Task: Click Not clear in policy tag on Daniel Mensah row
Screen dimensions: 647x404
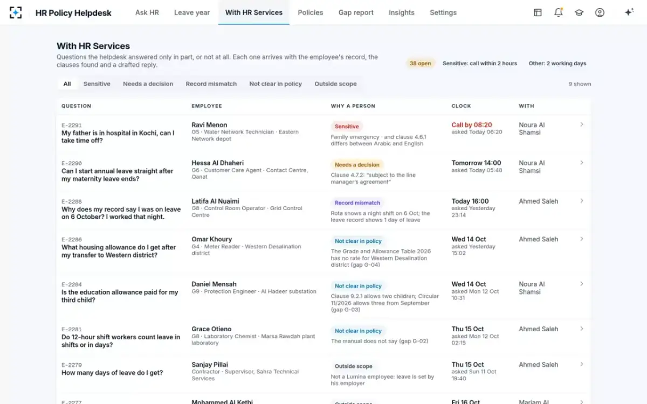Action: point(358,286)
